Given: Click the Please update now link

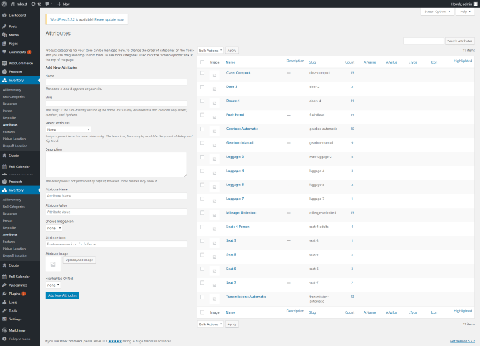Looking at the screenshot, I should tap(109, 19).
